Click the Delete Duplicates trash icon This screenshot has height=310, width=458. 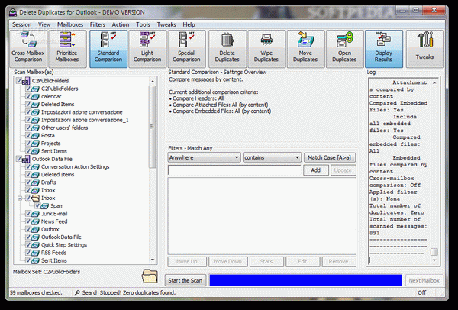[x=227, y=49]
